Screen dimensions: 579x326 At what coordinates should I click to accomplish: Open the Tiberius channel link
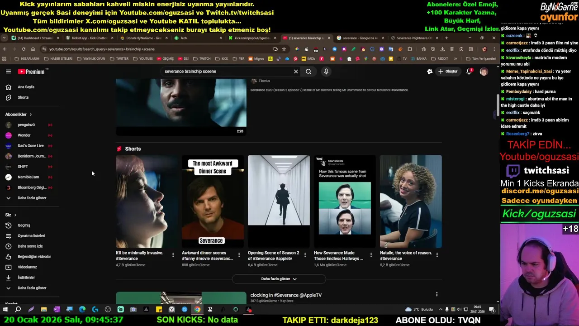coord(264,81)
